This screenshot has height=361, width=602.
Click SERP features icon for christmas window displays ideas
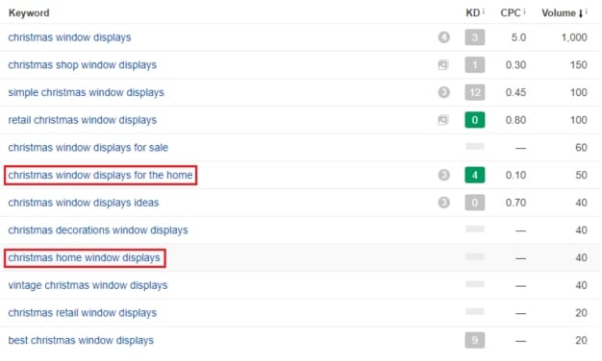pyautogui.click(x=444, y=203)
